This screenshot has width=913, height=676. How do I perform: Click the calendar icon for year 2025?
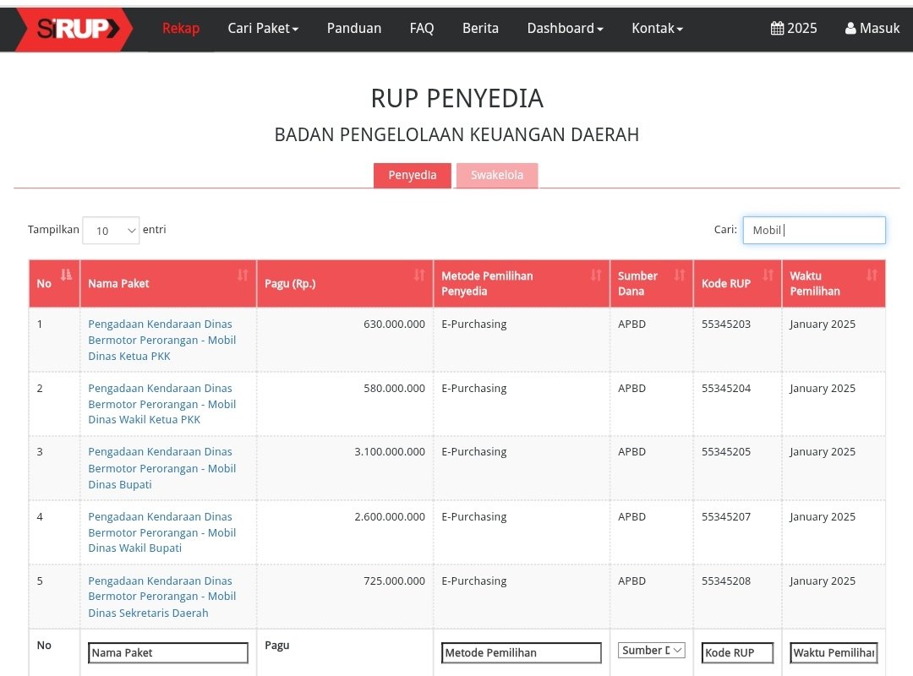click(x=777, y=29)
